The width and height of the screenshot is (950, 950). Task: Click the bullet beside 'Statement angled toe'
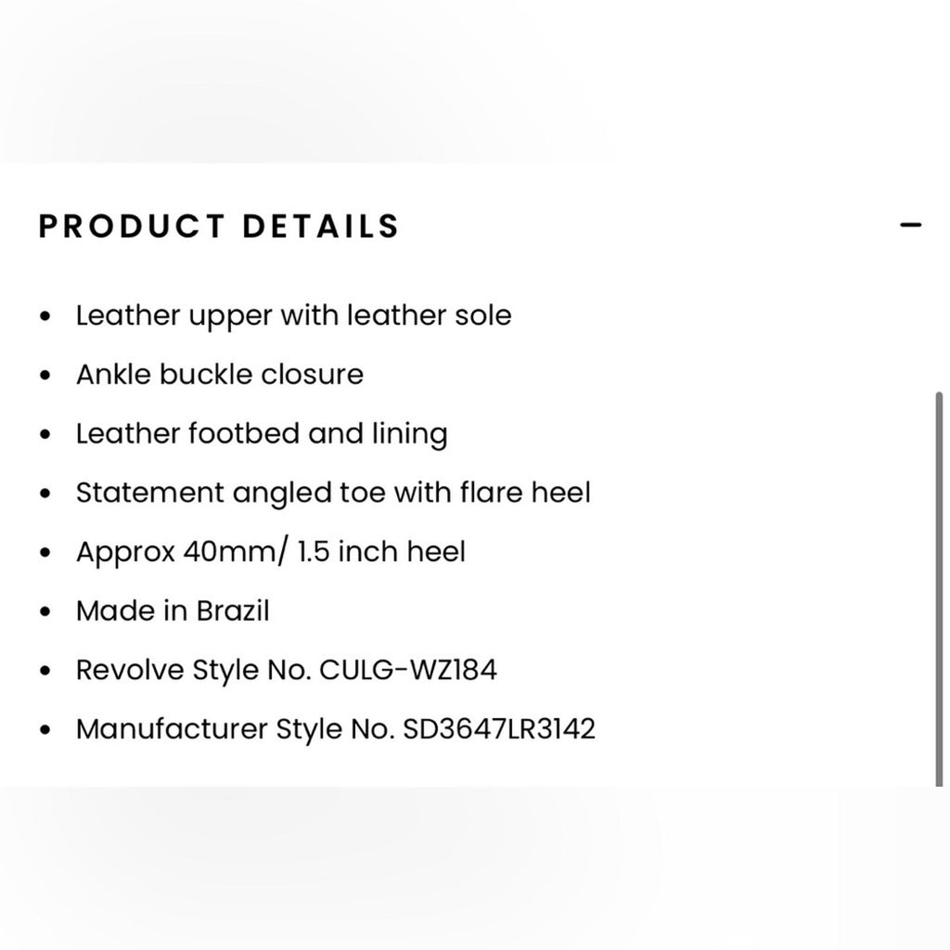tap(45, 494)
